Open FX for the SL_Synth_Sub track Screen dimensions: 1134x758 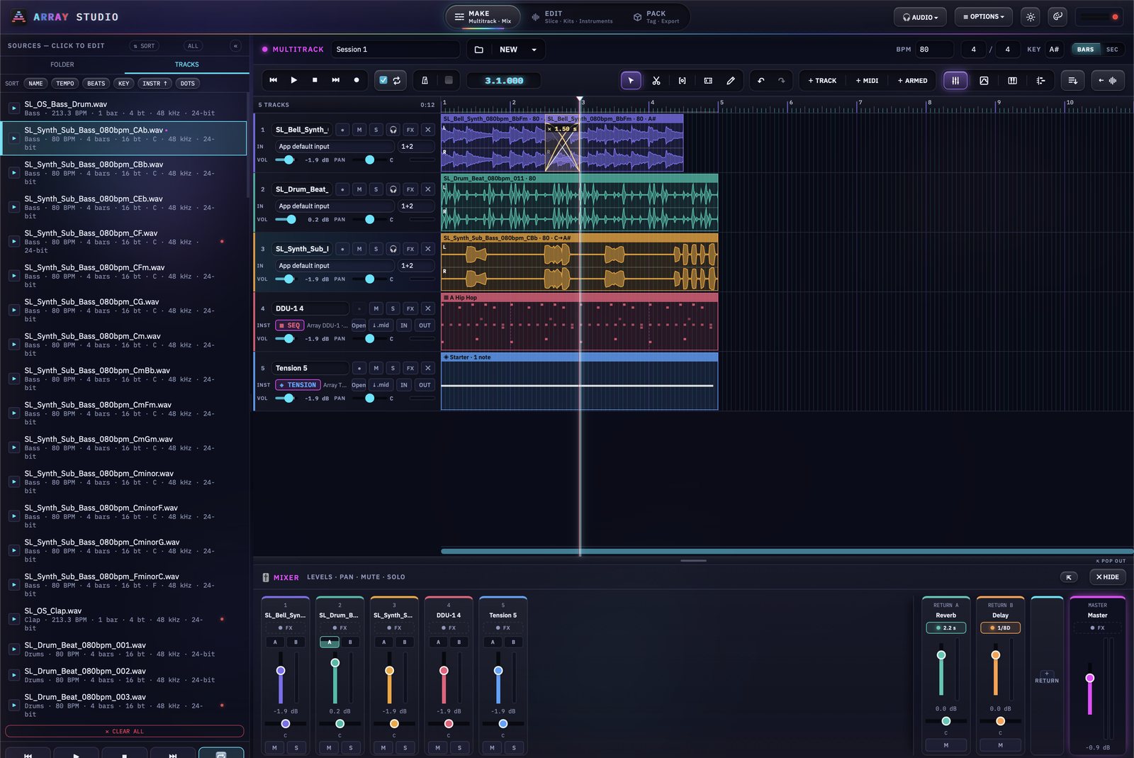pyautogui.click(x=410, y=249)
